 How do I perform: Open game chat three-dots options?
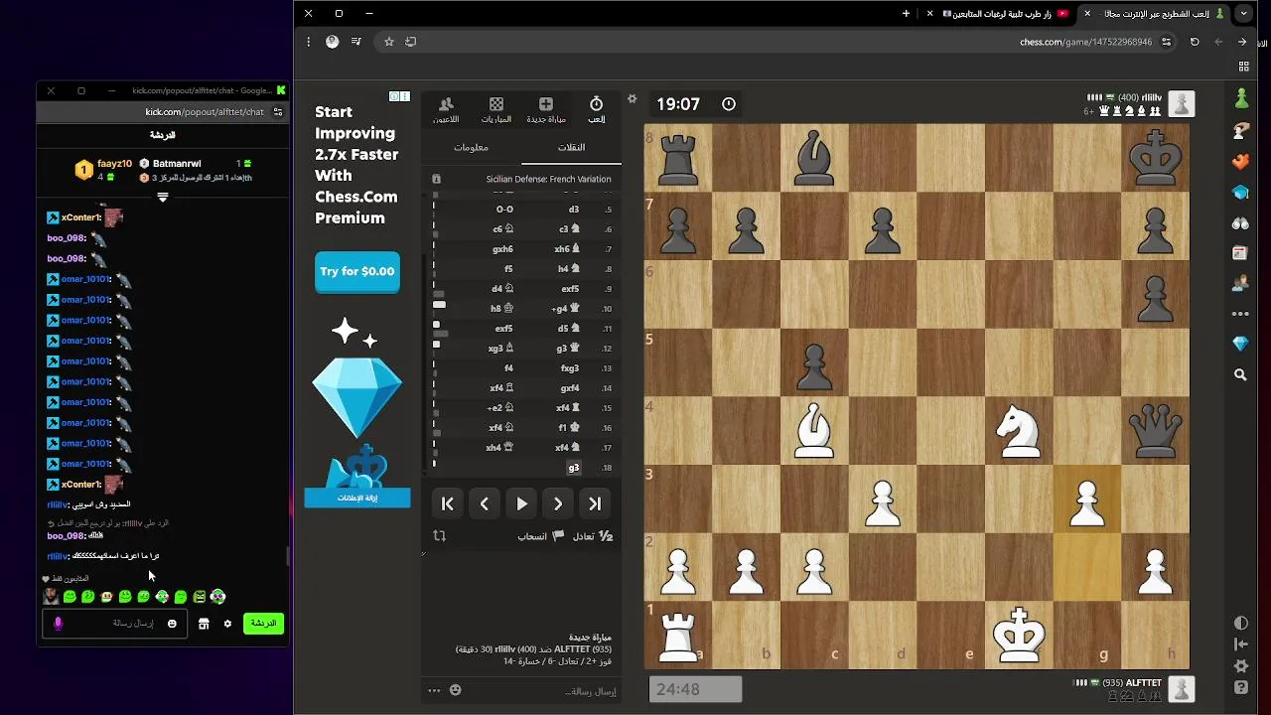(434, 690)
